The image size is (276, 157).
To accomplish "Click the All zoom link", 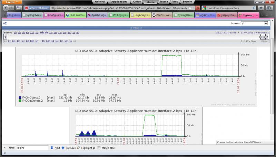I will point(78,33).
